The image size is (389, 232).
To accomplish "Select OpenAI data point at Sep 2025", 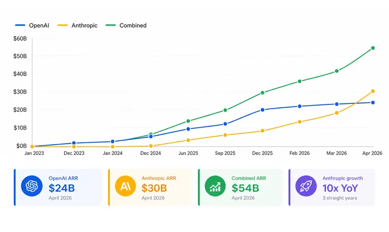I will point(225,124).
